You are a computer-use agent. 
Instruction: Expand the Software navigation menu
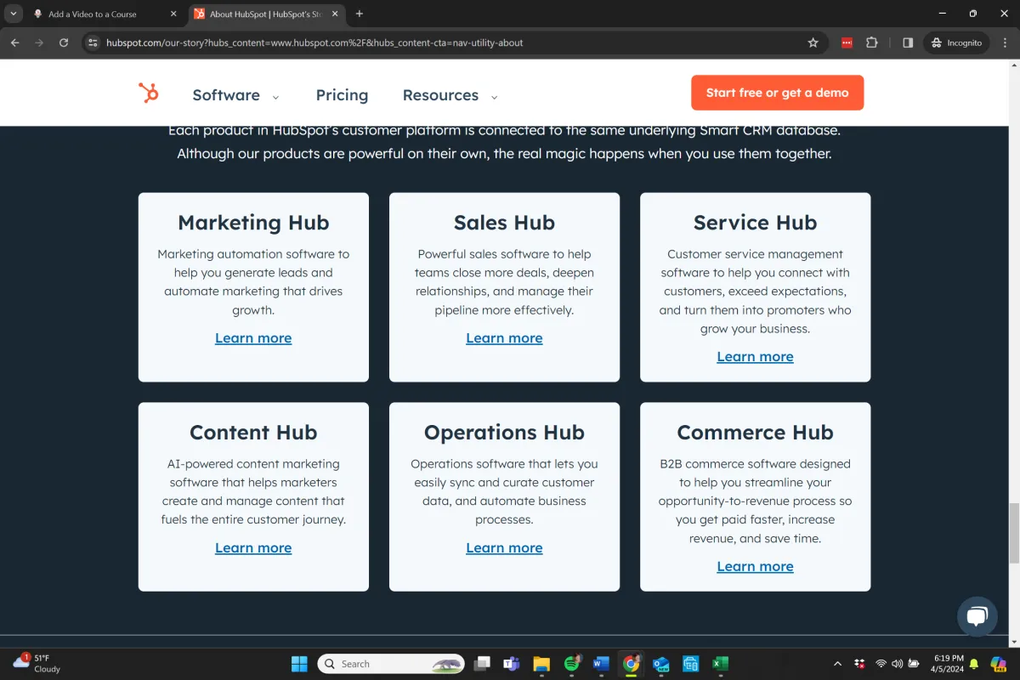click(x=235, y=95)
